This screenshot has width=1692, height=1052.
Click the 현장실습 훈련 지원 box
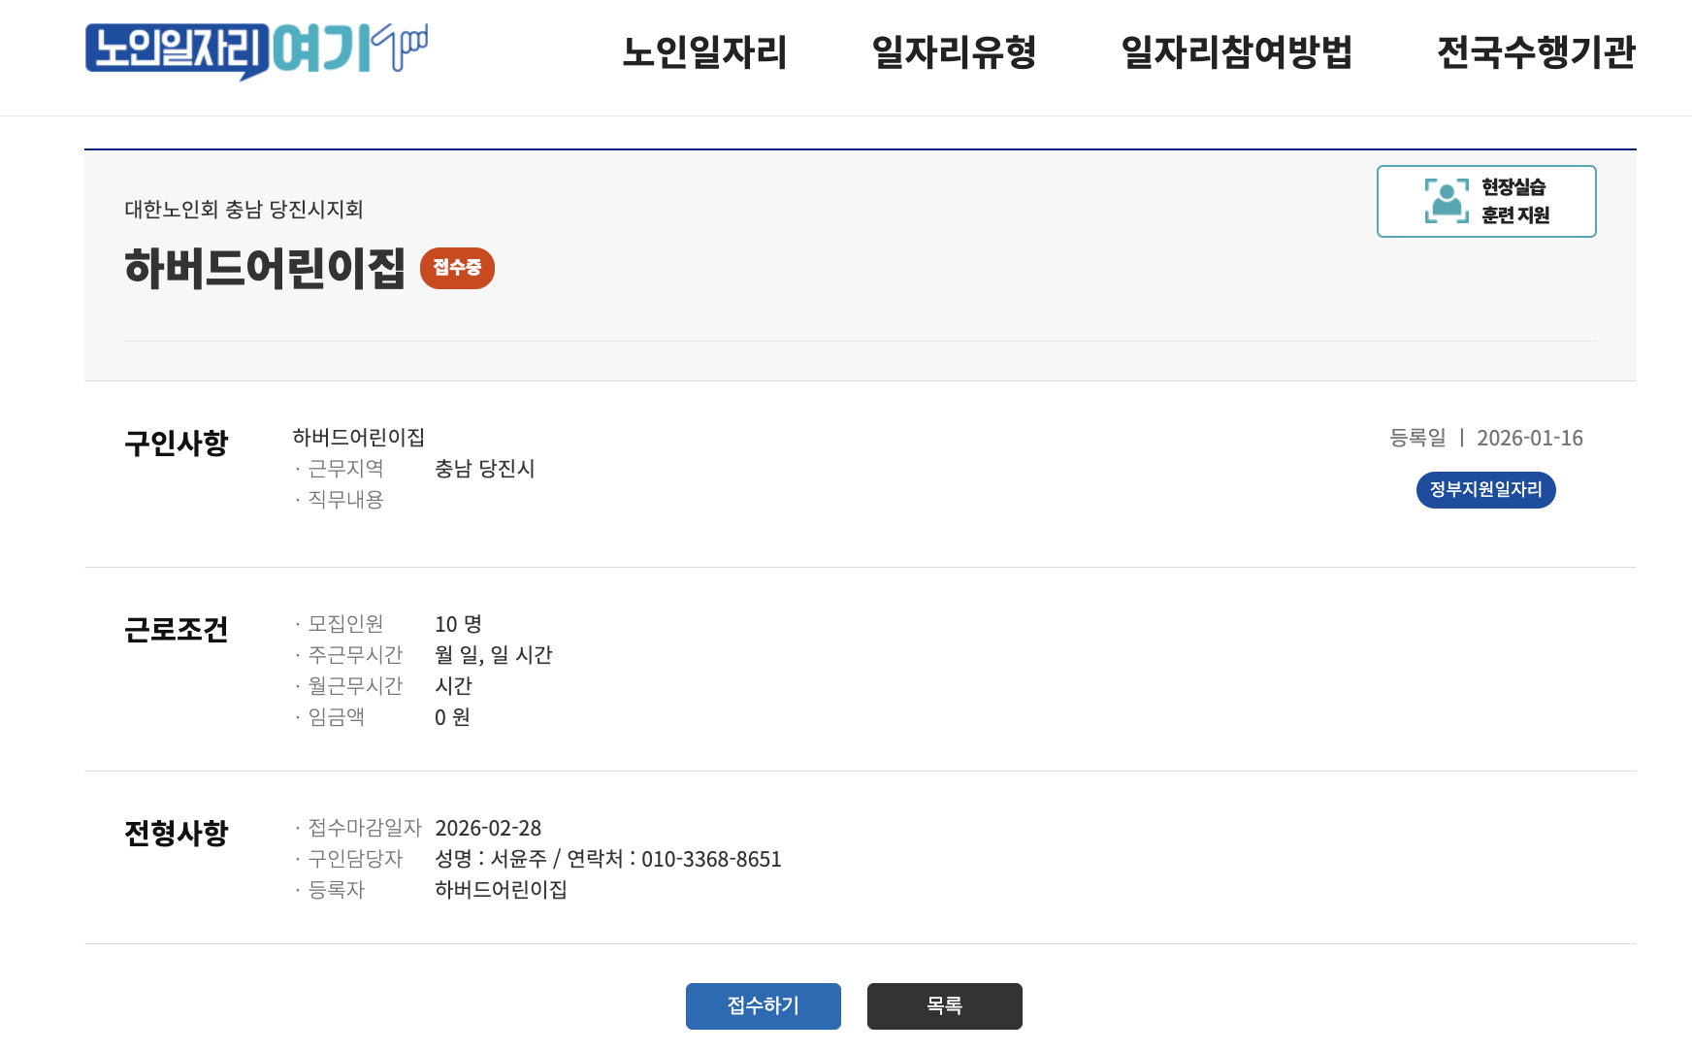1485,201
